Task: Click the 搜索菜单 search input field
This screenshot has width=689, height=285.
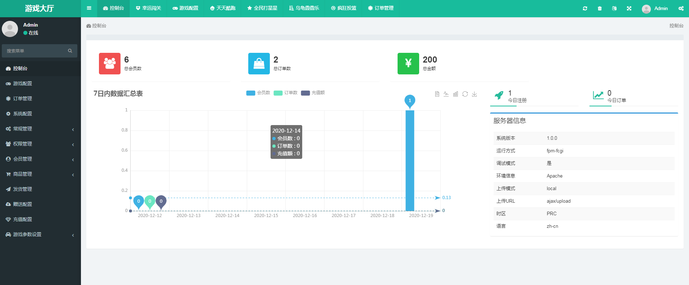Action: pyautogui.click(x=40, y=51)
